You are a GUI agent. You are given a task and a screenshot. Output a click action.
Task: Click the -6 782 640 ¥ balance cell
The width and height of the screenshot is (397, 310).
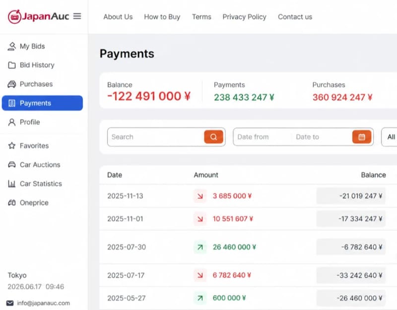(351, 247)
